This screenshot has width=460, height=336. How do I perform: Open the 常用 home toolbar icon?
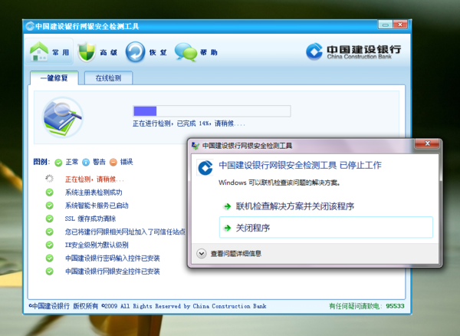(39, 51)
